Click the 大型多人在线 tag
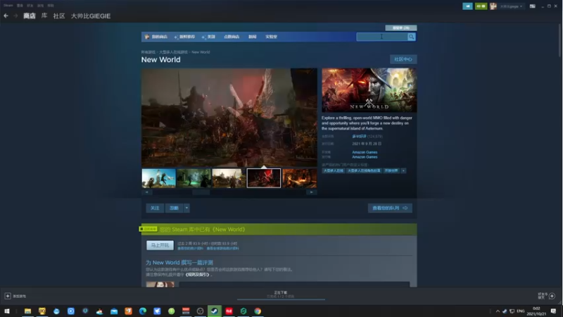This screenshot has height=317, width=563. (333, 170)
